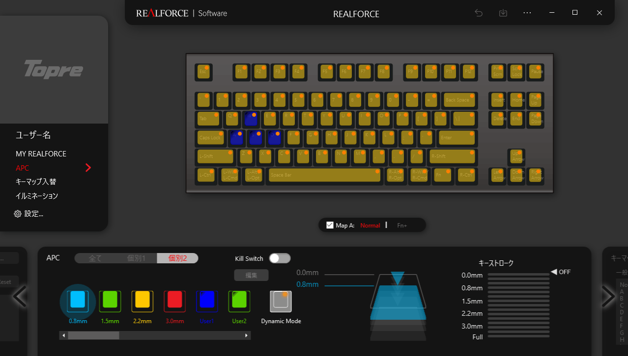Select the Q key on the keyboard layout
Viewport: 628px width, 356px height.
232,119
